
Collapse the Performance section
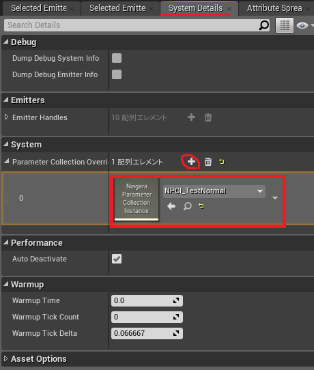tap(6, 242)
